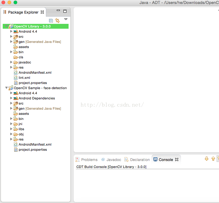Viewport: 219px width, 203px height.
Task: Select the libs folder icon
Action: [x=16, y=129]
